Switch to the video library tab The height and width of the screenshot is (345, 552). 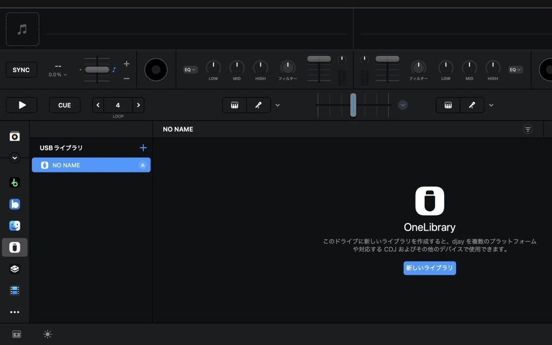pos(15,291)
